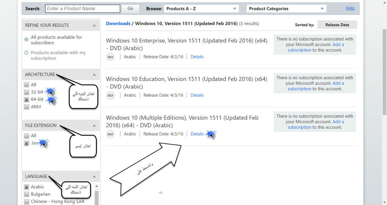The width and height of the screenshot is (387, 205).
Task: Collapse the File Extension section
Action: tap(94, 126)
